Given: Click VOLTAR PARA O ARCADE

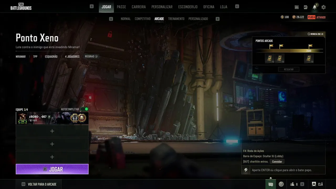Looking at the screenshot, I should tap(39, 184).
